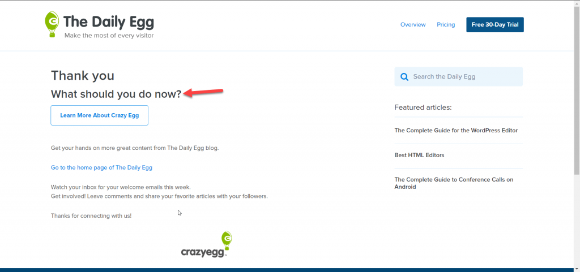Click the What should you do now? heading
580x272 pixels.
pyautogui.click(x=116, y=94)
